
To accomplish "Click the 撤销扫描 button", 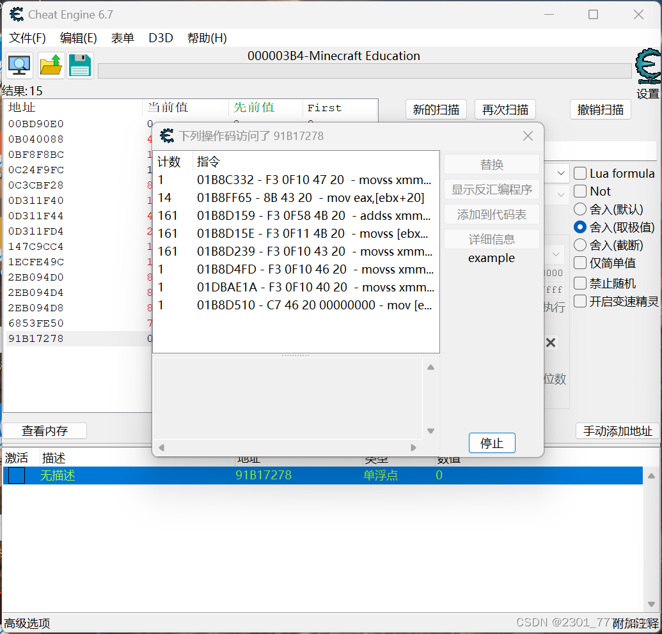I will point(601,110).
